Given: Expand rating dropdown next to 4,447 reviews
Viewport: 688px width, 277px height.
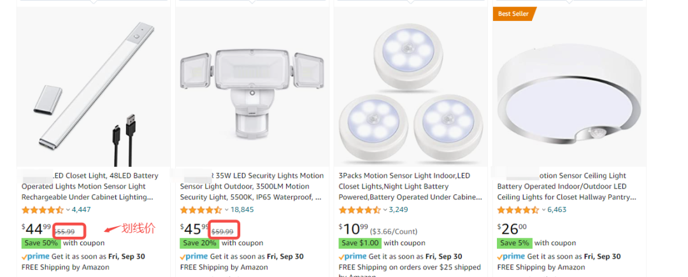Looking at the screenshot, I should tap(68, 210).
